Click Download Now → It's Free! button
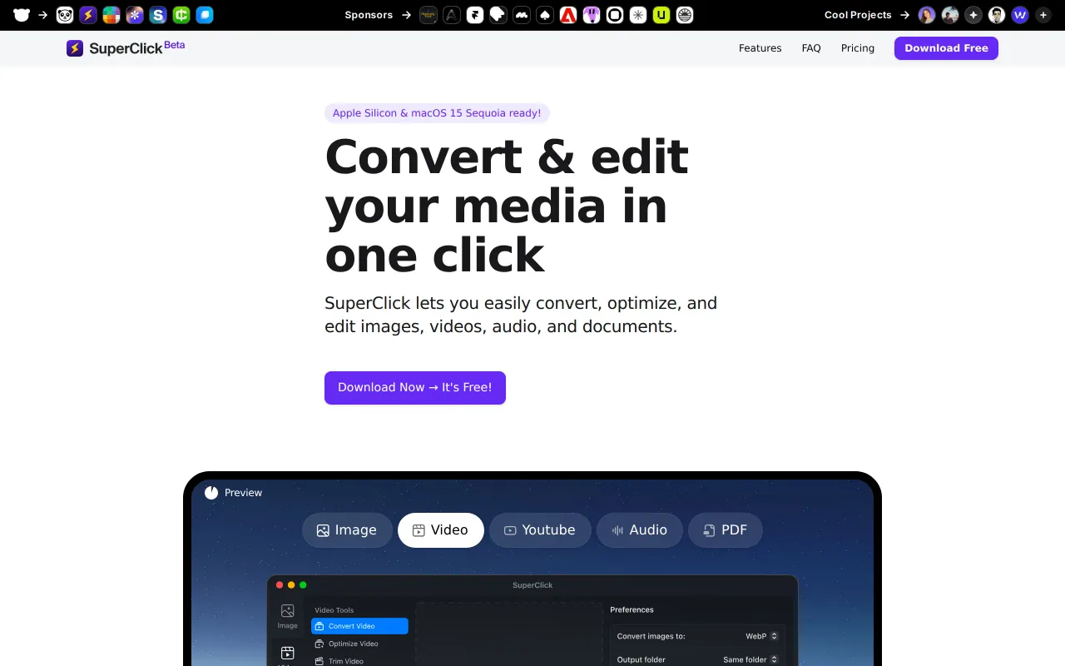Screen dimensions: 1065x666 coord(415,388)
